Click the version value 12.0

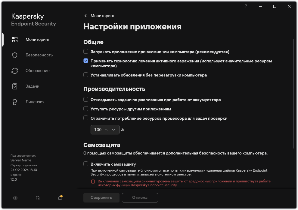tap(14, 179)
